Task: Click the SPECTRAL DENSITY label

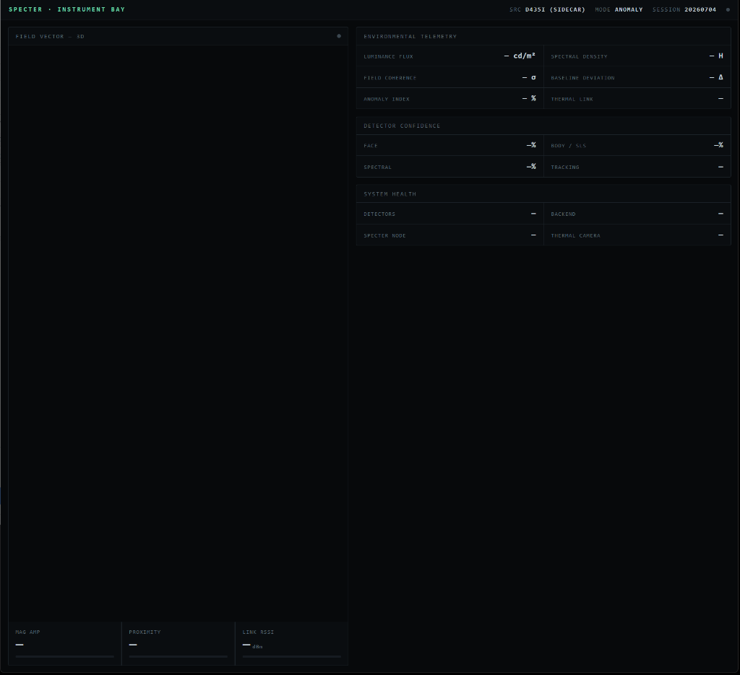Action: pyautogui.click(x=579, y=56)
